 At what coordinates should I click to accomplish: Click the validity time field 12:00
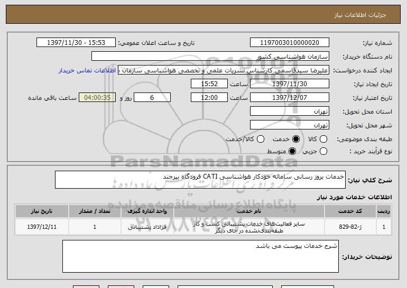(209, 98)
